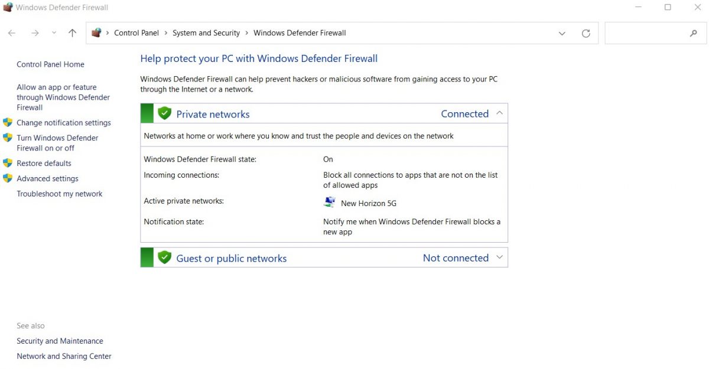709x369 pixels.
Task: Click shield icon beside Restore defaults
Action: pyautogui.click(x=8, y=163)
